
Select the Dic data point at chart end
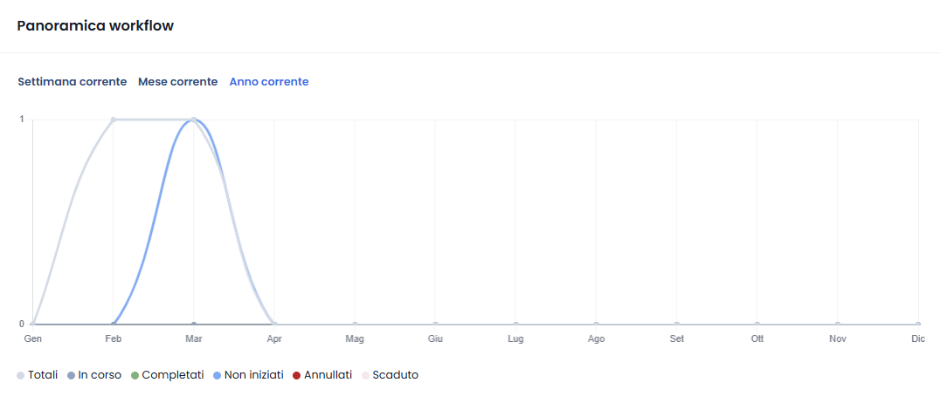(x=918, y=324)
